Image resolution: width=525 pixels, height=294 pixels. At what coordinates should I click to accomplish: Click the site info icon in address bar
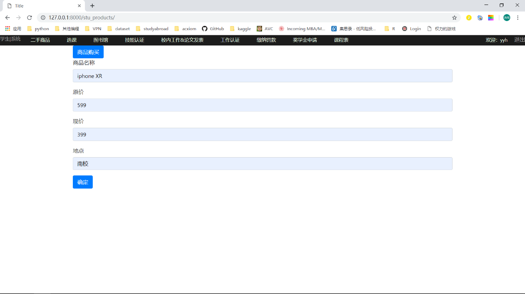[43, 17]
